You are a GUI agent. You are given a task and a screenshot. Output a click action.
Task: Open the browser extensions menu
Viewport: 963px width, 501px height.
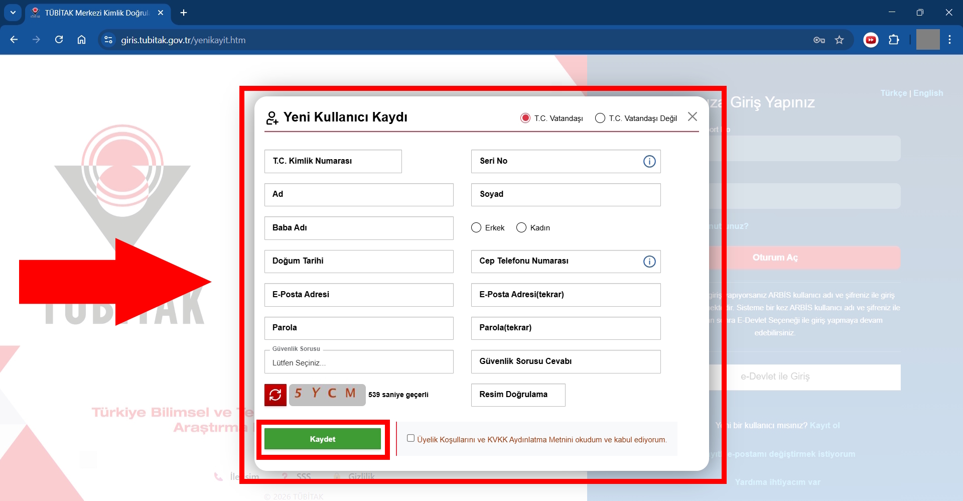coord(894,40)
